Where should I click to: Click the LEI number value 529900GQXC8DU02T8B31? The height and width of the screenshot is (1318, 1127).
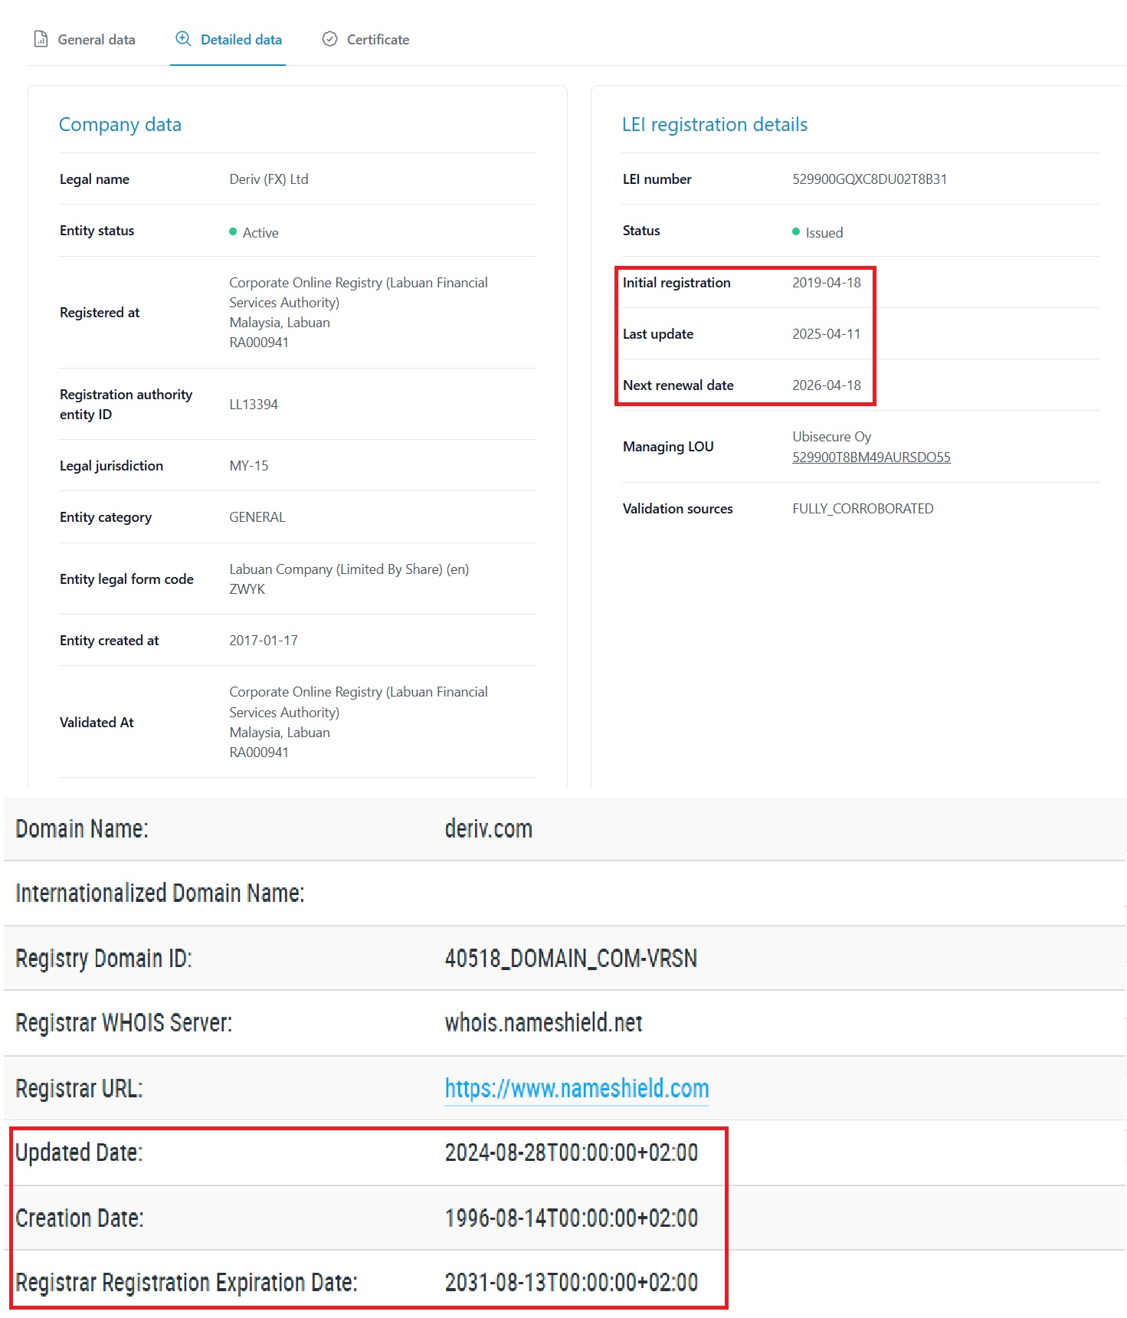869,179
